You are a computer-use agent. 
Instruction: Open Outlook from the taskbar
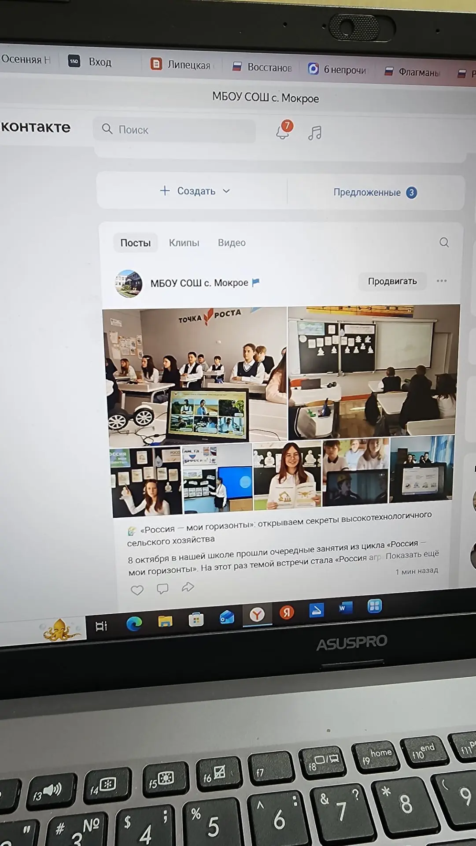[x=227, y=617]
